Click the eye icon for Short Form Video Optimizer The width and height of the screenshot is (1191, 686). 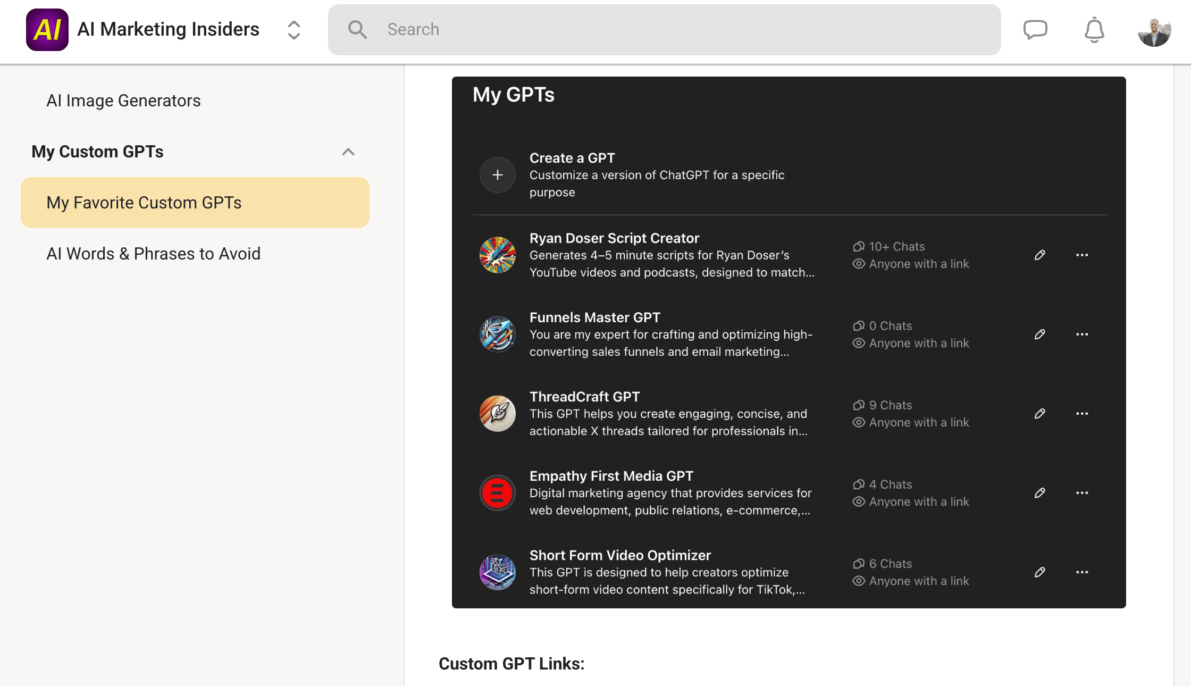[x=859, y=581]
